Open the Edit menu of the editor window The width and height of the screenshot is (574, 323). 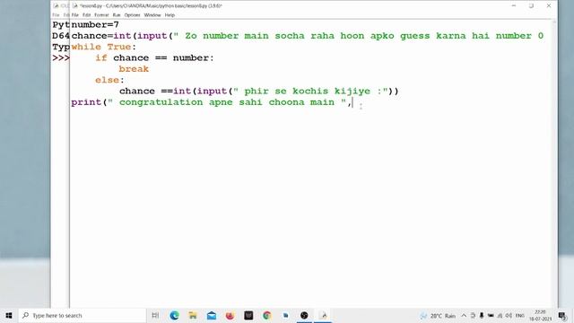pos(86,15)
